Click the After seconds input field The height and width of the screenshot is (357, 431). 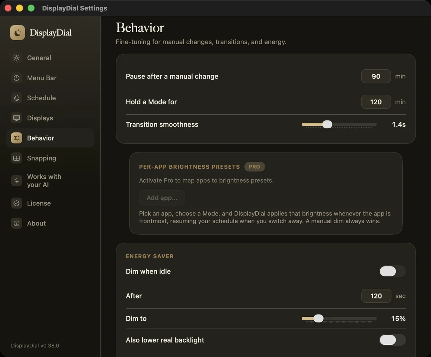click(376, 296)
